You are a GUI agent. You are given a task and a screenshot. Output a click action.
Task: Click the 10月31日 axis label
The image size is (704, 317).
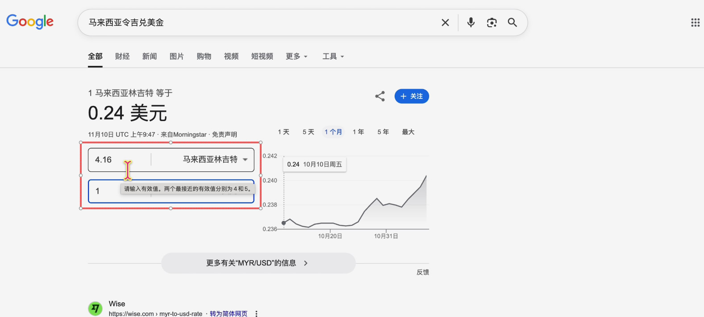tap(386, 236)
